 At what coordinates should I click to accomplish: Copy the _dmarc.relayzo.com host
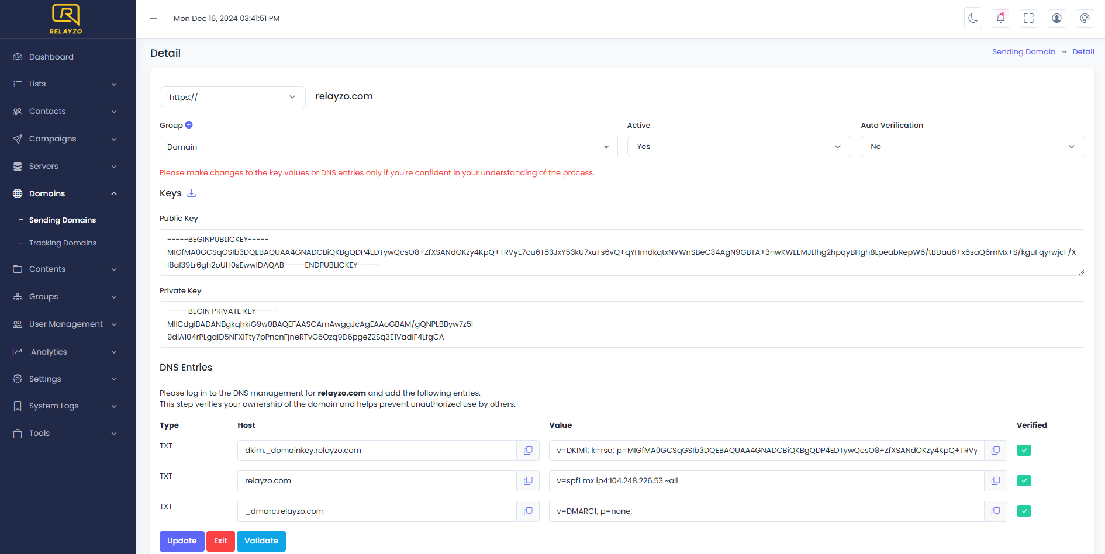click(x=528, y=511)
